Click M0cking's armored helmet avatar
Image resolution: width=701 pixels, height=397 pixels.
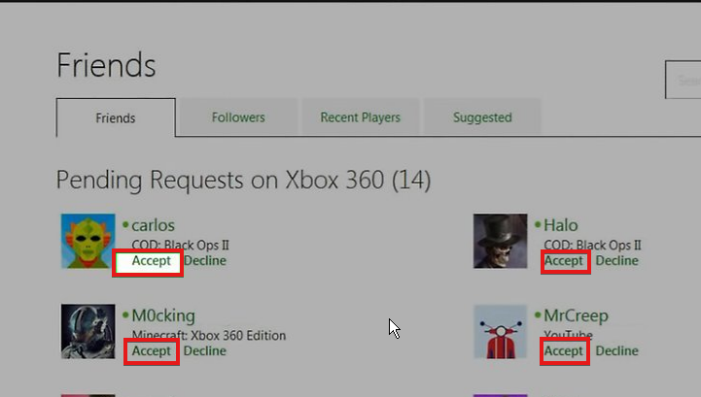88,331
